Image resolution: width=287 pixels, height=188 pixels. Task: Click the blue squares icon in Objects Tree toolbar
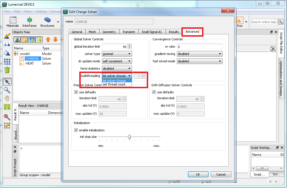coord(32,39)
